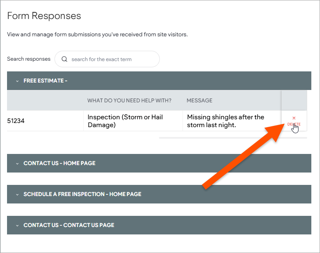
Task: Select the 'Missing shingles' message cell
Action: tap(225, 121)
